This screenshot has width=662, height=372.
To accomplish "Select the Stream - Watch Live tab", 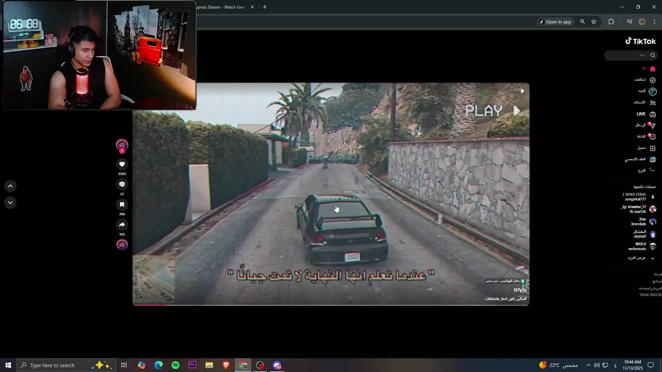I will click(x=220, y=7).
